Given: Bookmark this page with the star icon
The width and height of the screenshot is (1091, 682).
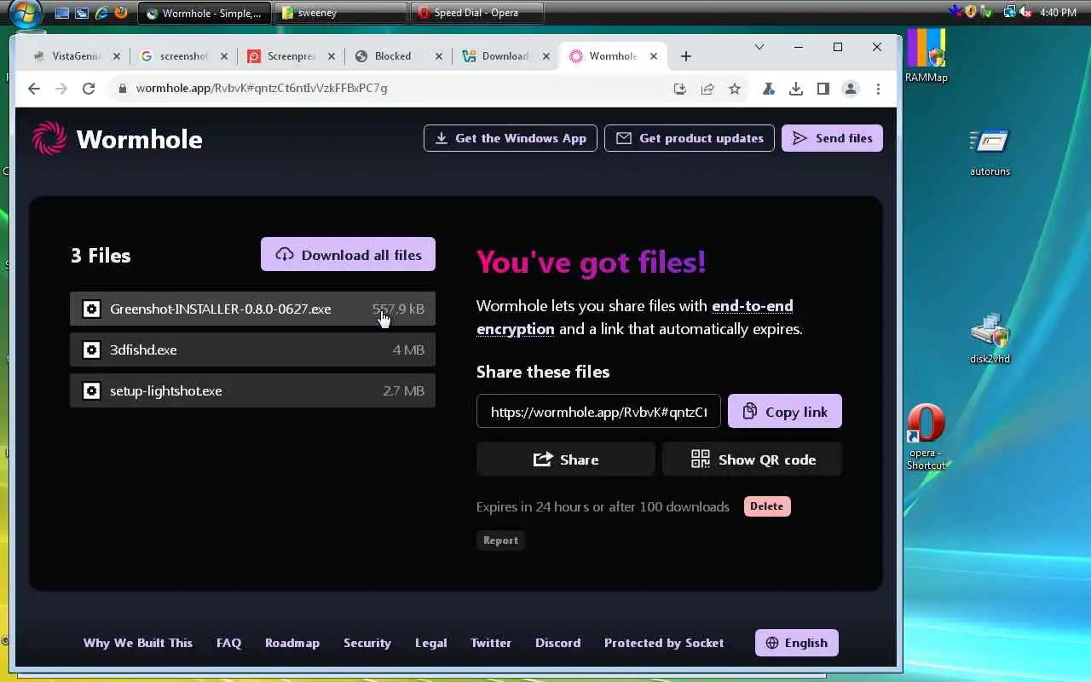Looking at the screenshot, I should (735, 89).
